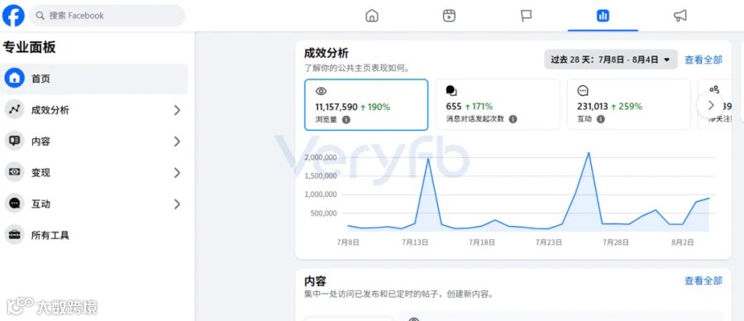Image resolution: width=744 pixels, height=321 pixels.
Task: Click the next arrow on metric cards
Action: [x=710, y=105]
